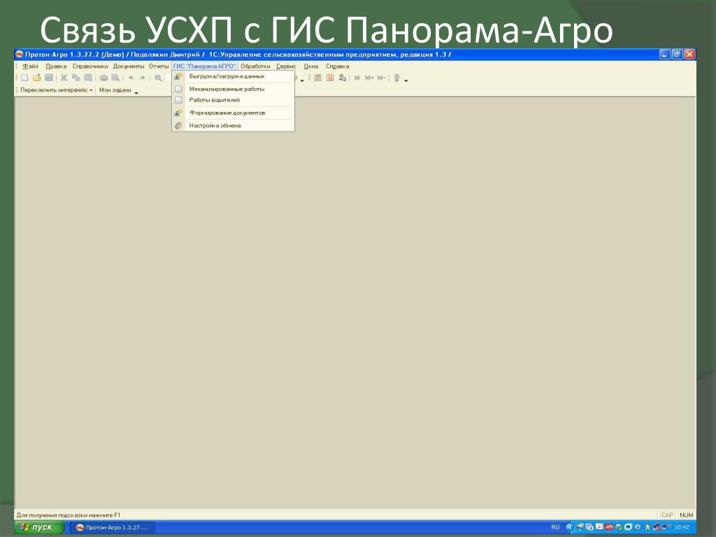Click the Undo arrow icon

pos(131,78)
